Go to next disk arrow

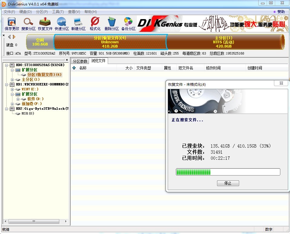coord(14,37)
